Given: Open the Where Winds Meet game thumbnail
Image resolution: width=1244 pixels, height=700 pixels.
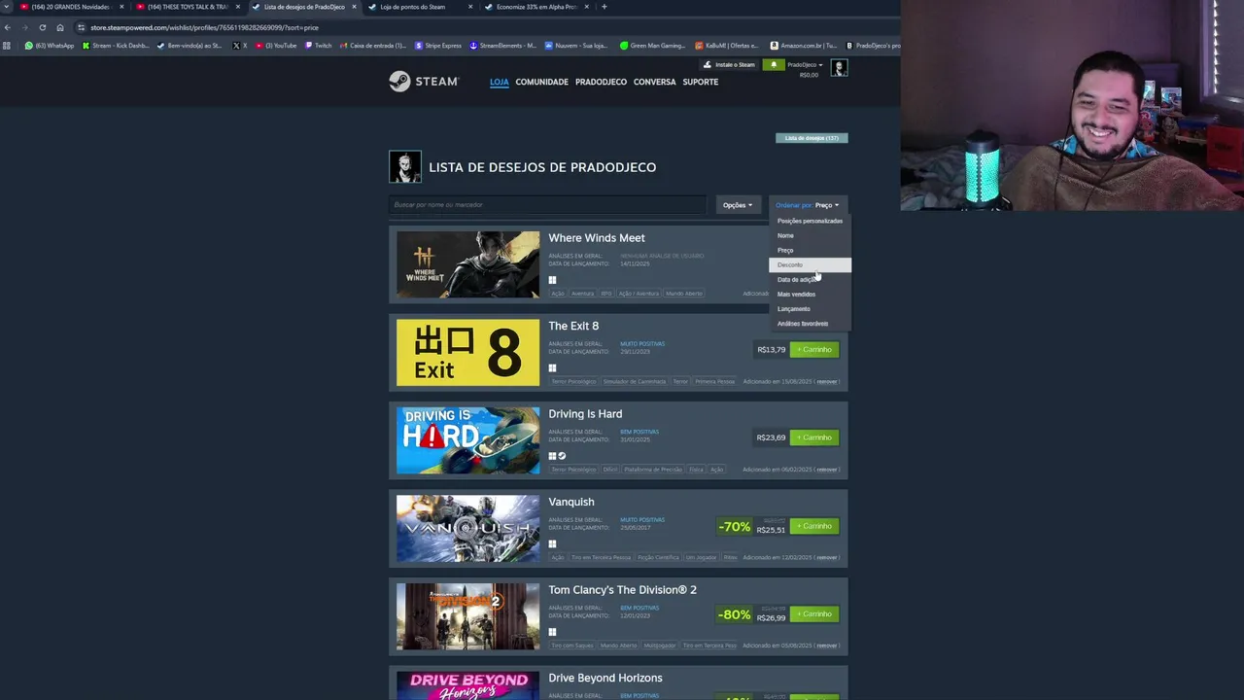Looking at the screenshot, I should point(467,264).
